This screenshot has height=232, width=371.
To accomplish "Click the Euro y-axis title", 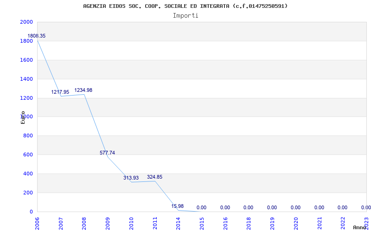I will [23, 117].
